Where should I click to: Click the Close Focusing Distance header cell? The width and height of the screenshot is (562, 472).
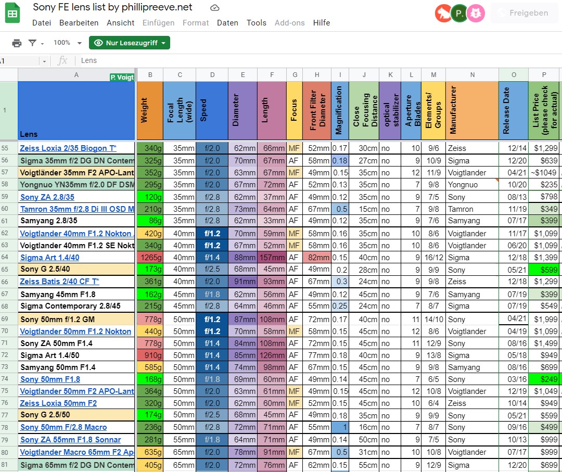tap(364, 110)
